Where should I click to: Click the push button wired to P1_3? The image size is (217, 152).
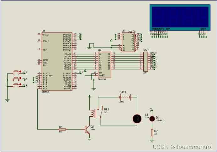coord(16,79)
